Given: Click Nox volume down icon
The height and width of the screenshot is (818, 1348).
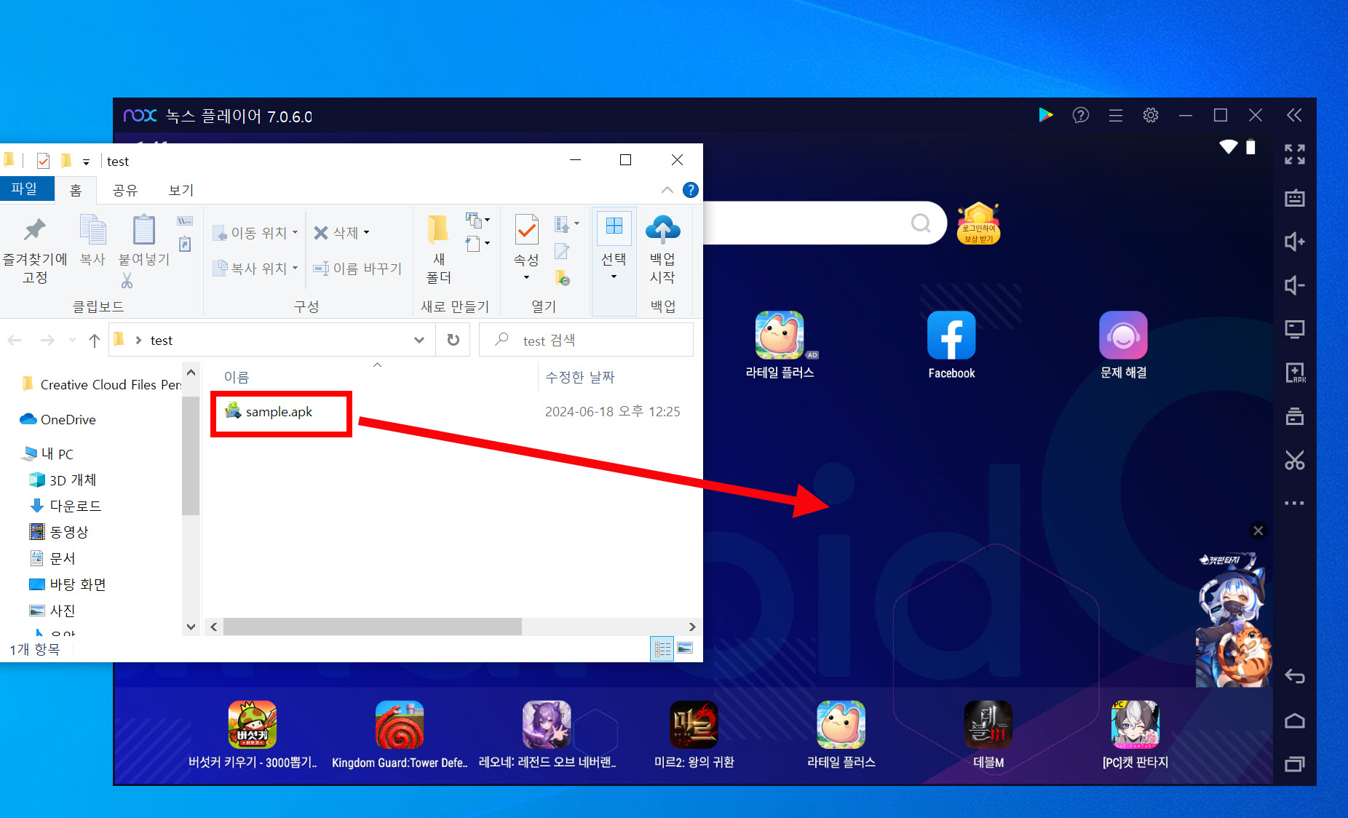Looking at the screenshot, I should tap(1294, 285).
